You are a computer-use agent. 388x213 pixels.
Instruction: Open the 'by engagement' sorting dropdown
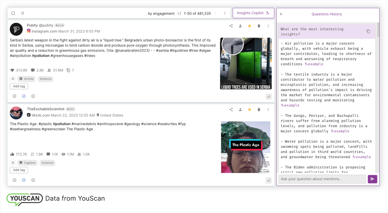click(161, 13)
